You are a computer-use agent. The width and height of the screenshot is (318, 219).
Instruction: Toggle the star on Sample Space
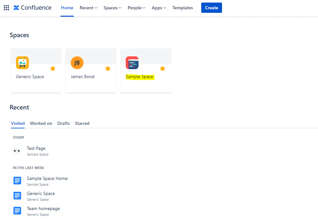163,69
